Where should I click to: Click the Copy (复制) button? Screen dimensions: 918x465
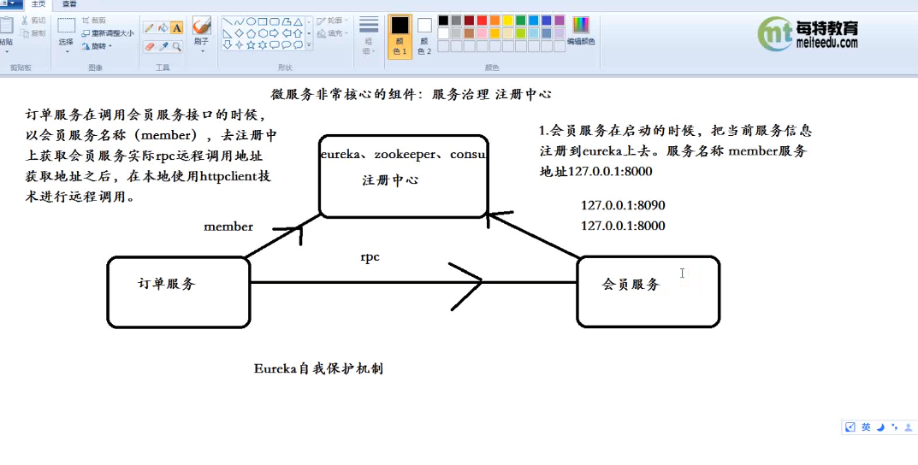pos(33,33)
